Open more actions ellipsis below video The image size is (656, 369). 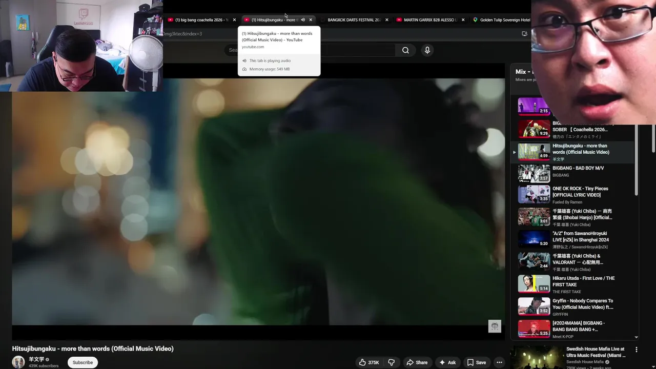(499, 362)
